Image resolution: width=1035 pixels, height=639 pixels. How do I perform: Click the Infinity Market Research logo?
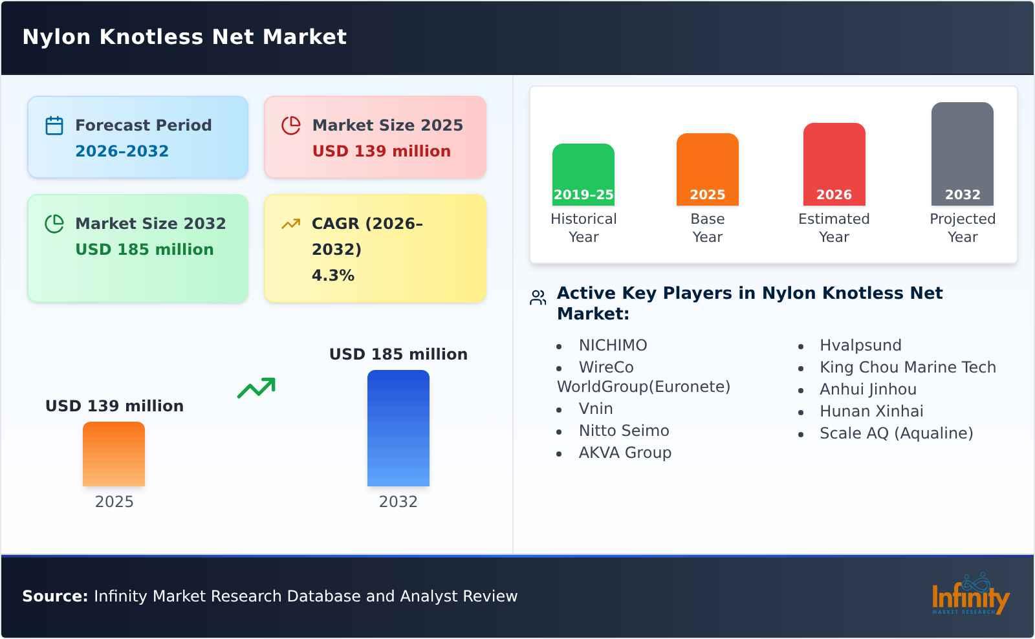[970, 596]
